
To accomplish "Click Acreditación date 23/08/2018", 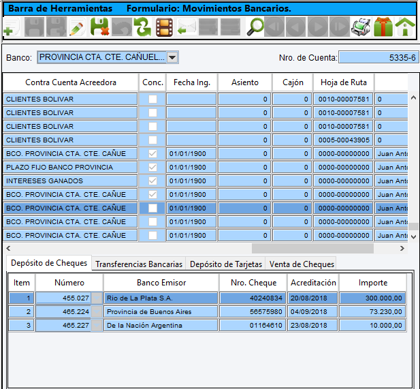I will coord(312,325).
